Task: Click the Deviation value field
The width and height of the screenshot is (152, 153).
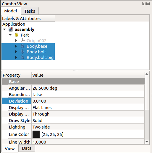Action: coord(88,101)
